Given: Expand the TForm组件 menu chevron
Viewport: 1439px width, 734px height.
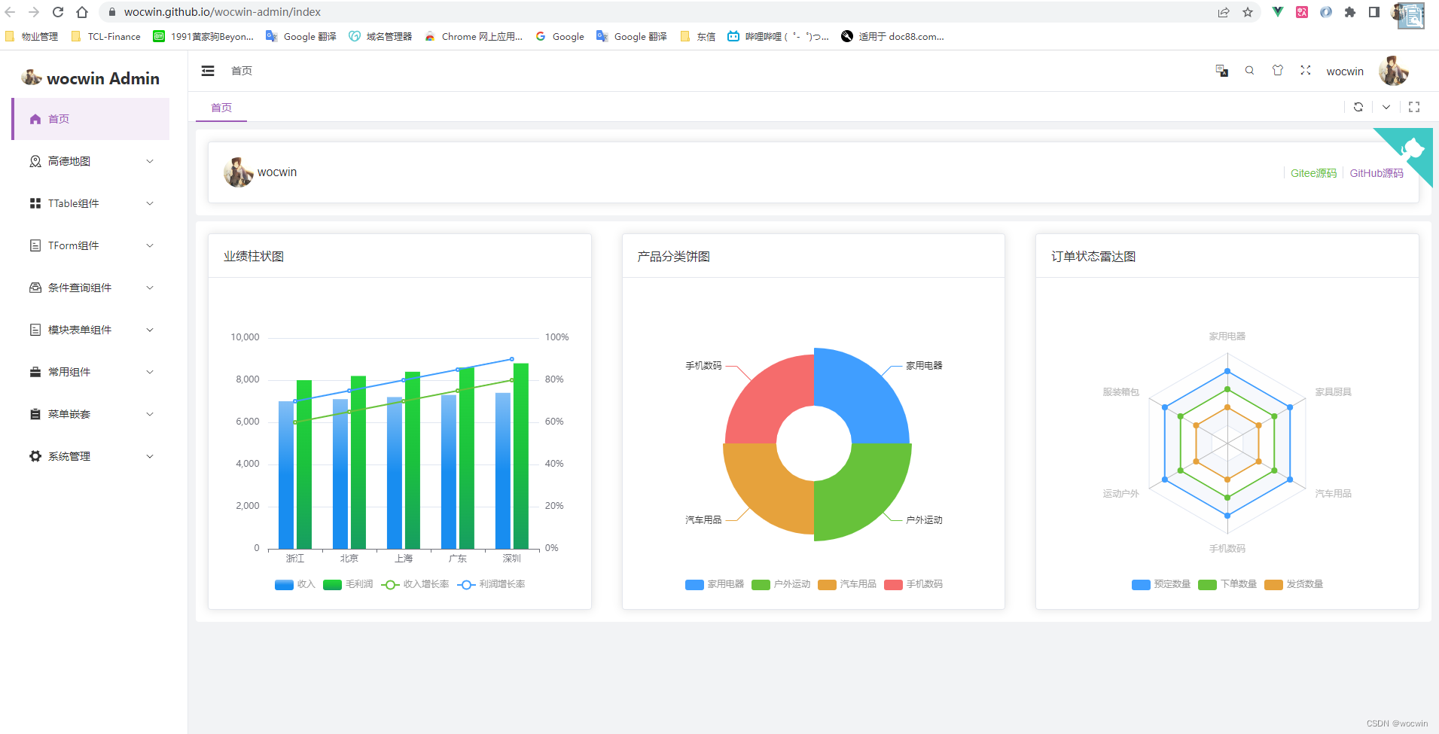Looking at the screenshot, I should pos(150,245).
